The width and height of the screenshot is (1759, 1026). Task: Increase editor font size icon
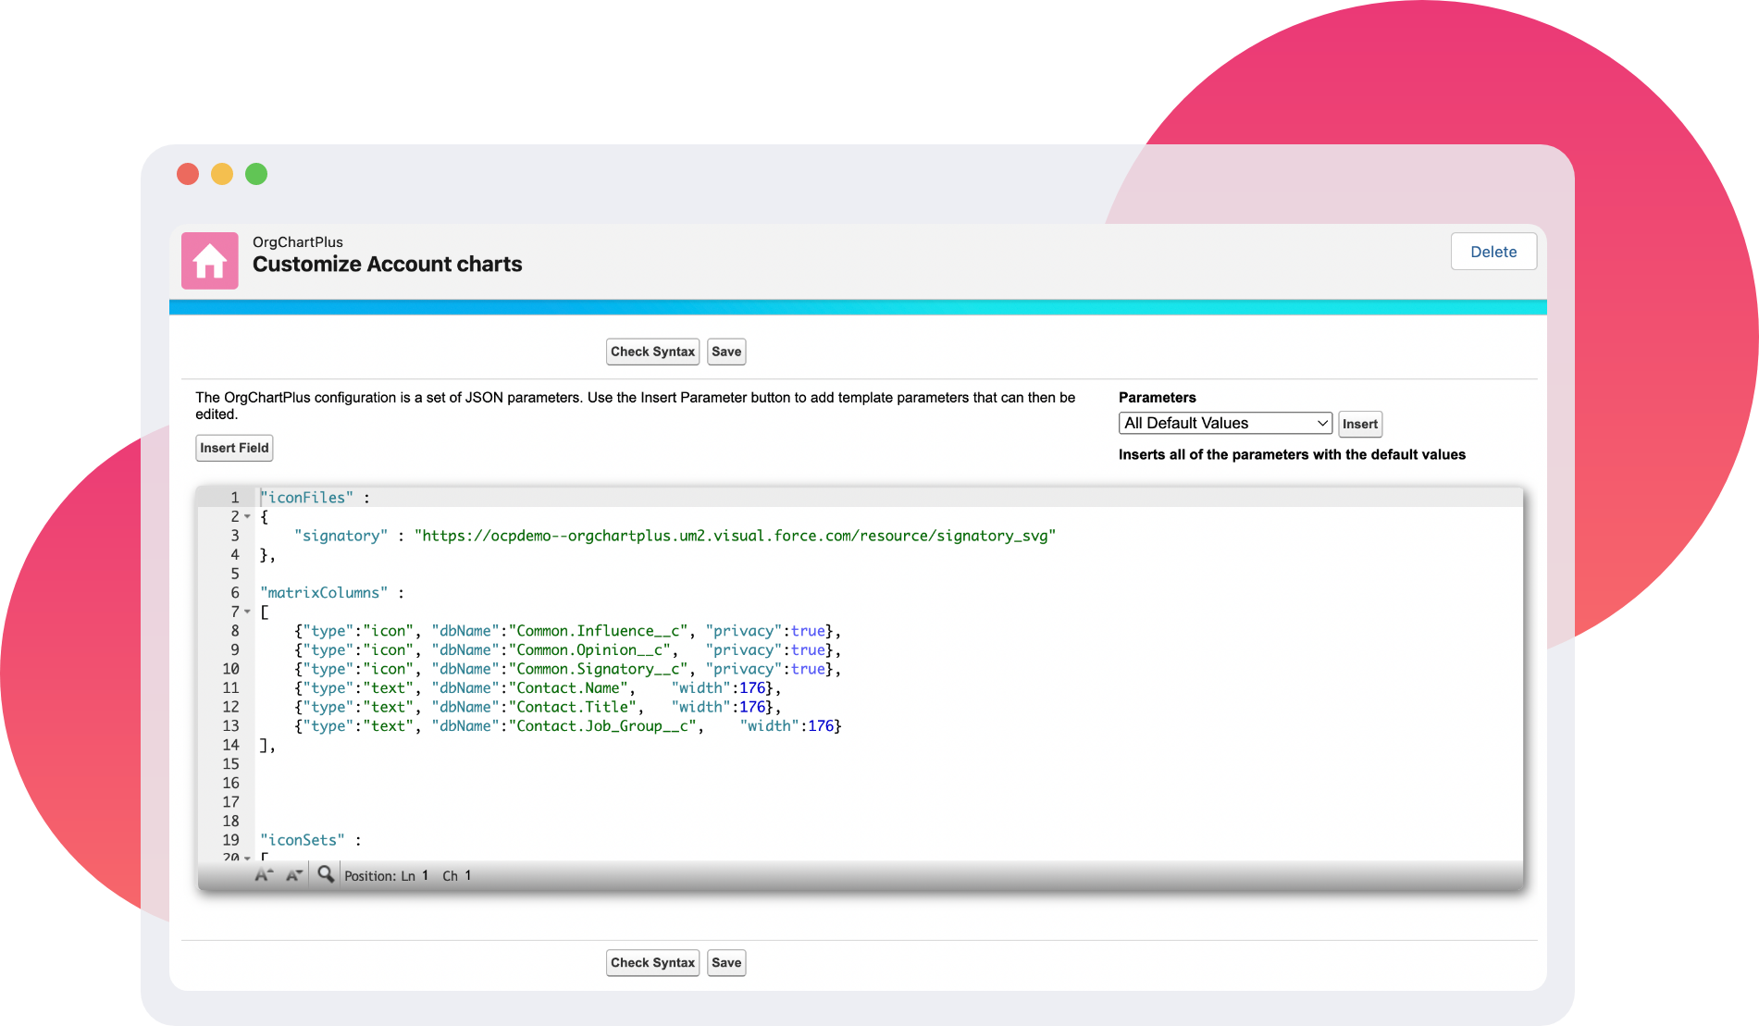click(264, 875)
